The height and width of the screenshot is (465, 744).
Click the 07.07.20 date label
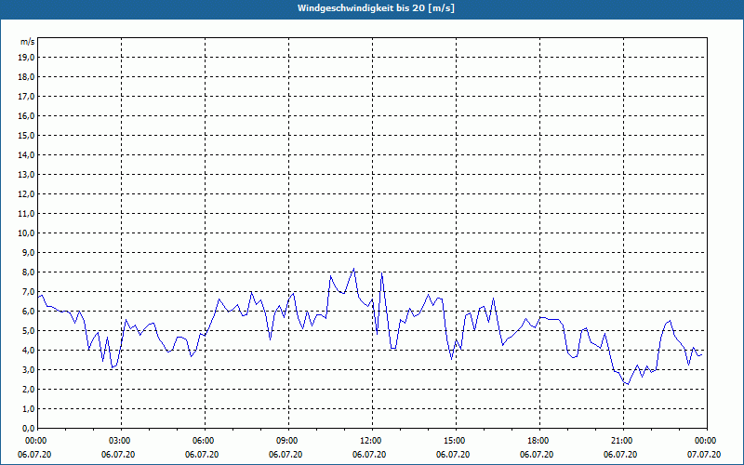tap(704, 455)
